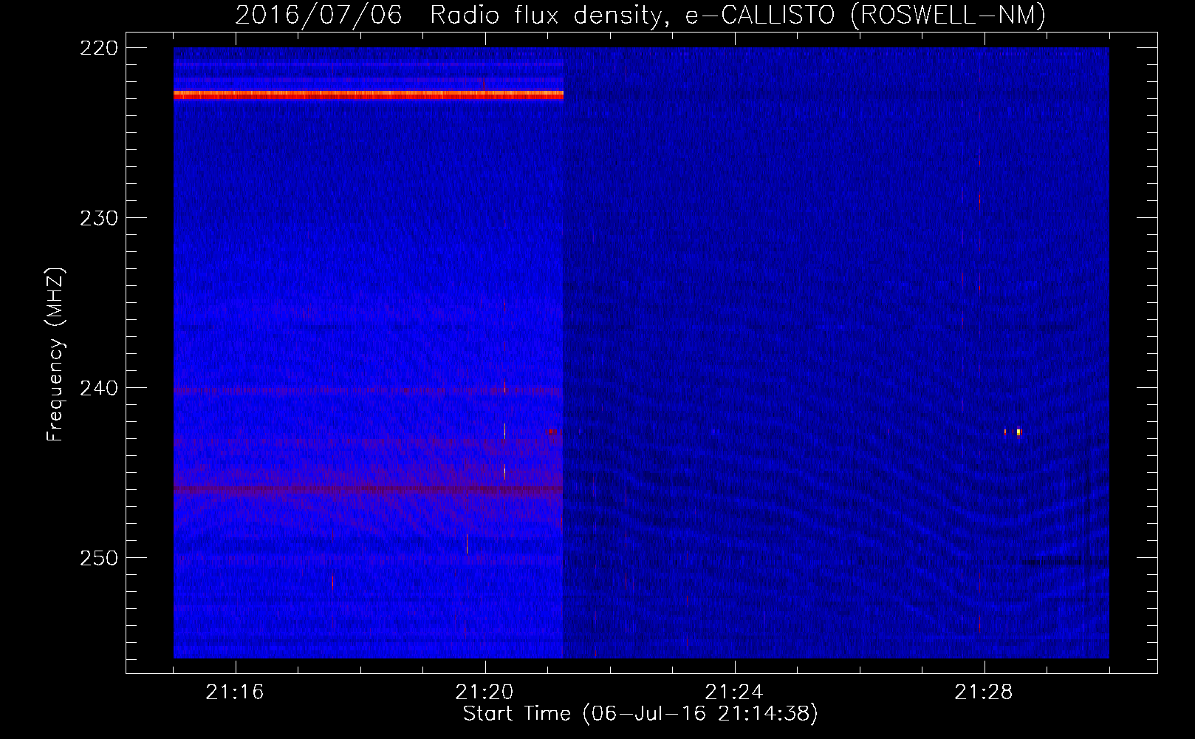Image resolution: width=1195 pixels, height=739 pixels.
Task: Click the bright red-yellow band near 223 MHz
Action: [x=369, y=95]
